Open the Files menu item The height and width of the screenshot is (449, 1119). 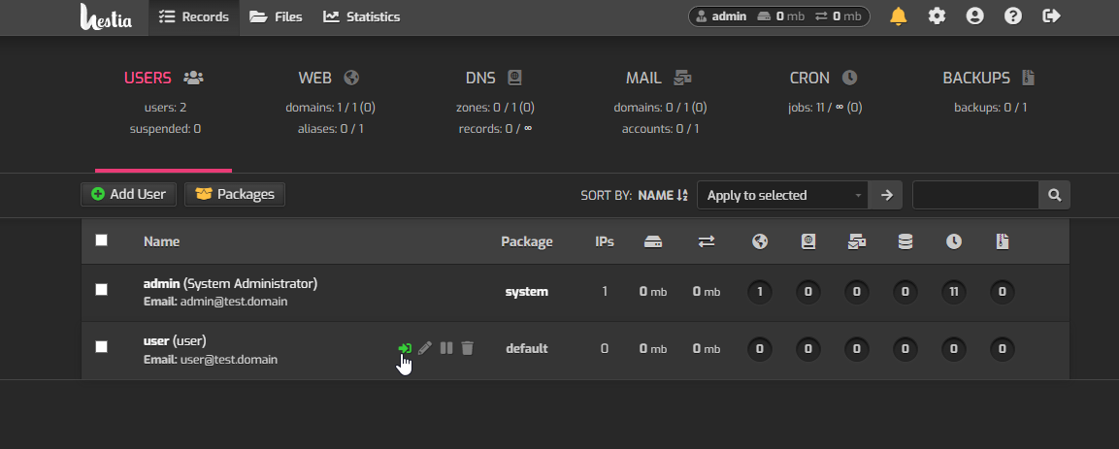pos(277,17)
